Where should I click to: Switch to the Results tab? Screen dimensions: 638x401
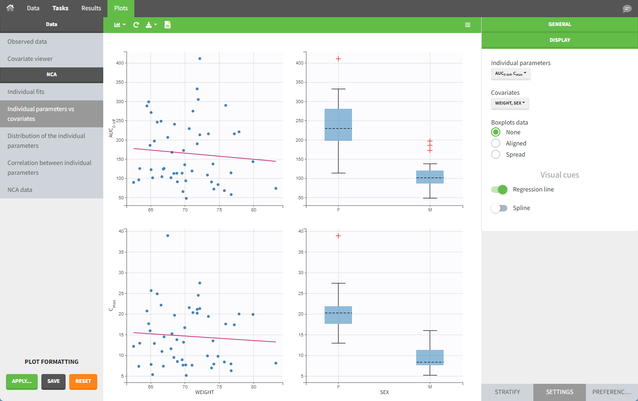[91, 8]
